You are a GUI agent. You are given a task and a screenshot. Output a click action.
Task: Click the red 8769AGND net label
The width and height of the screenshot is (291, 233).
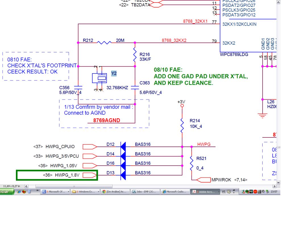[x=107, y=120]
